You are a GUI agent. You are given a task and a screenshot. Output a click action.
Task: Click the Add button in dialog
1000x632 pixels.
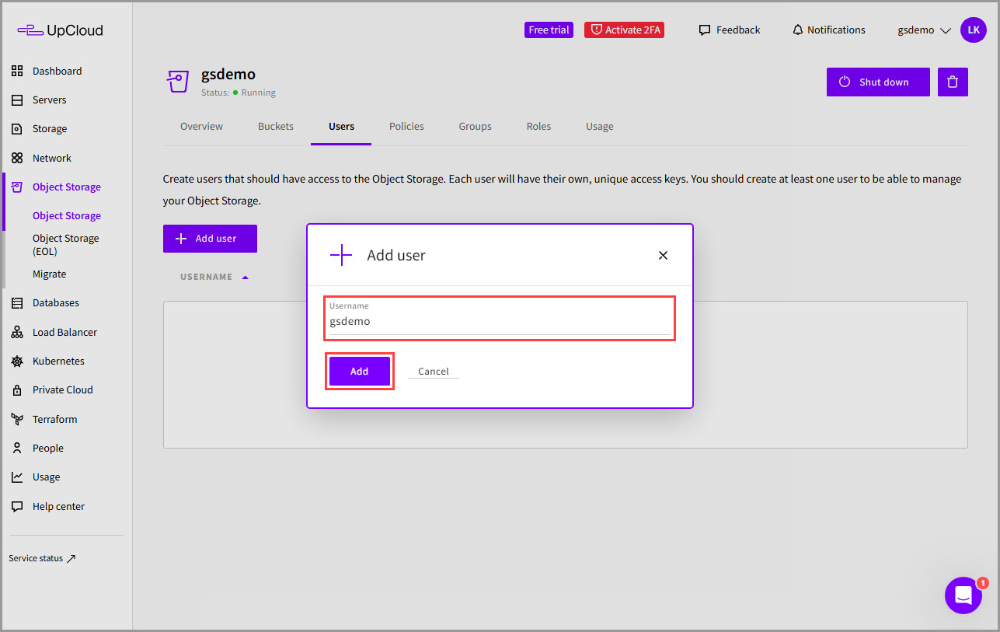pyautogui.click(x=359, y=371)
